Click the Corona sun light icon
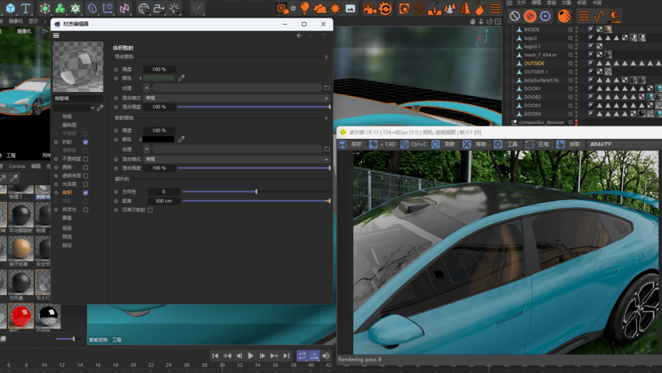This screenshot has width=662, height=373. [335, 8]
